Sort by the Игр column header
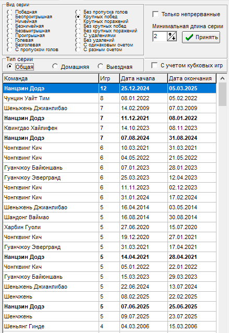Viewport: 229px width, 333px height. click(x=109, y=78)
